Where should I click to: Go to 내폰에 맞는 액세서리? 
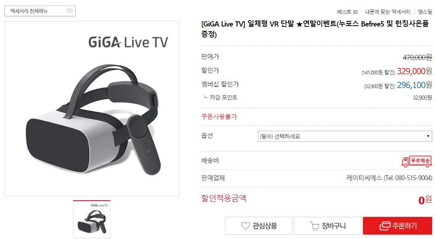(387, 12)
